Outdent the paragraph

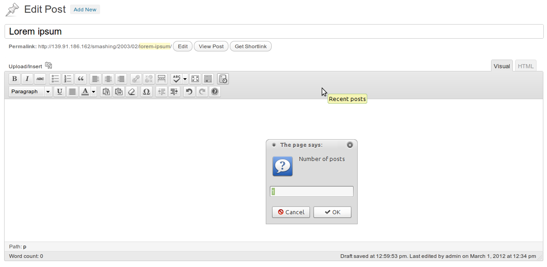pyautogui.click(x=161, y=91)
